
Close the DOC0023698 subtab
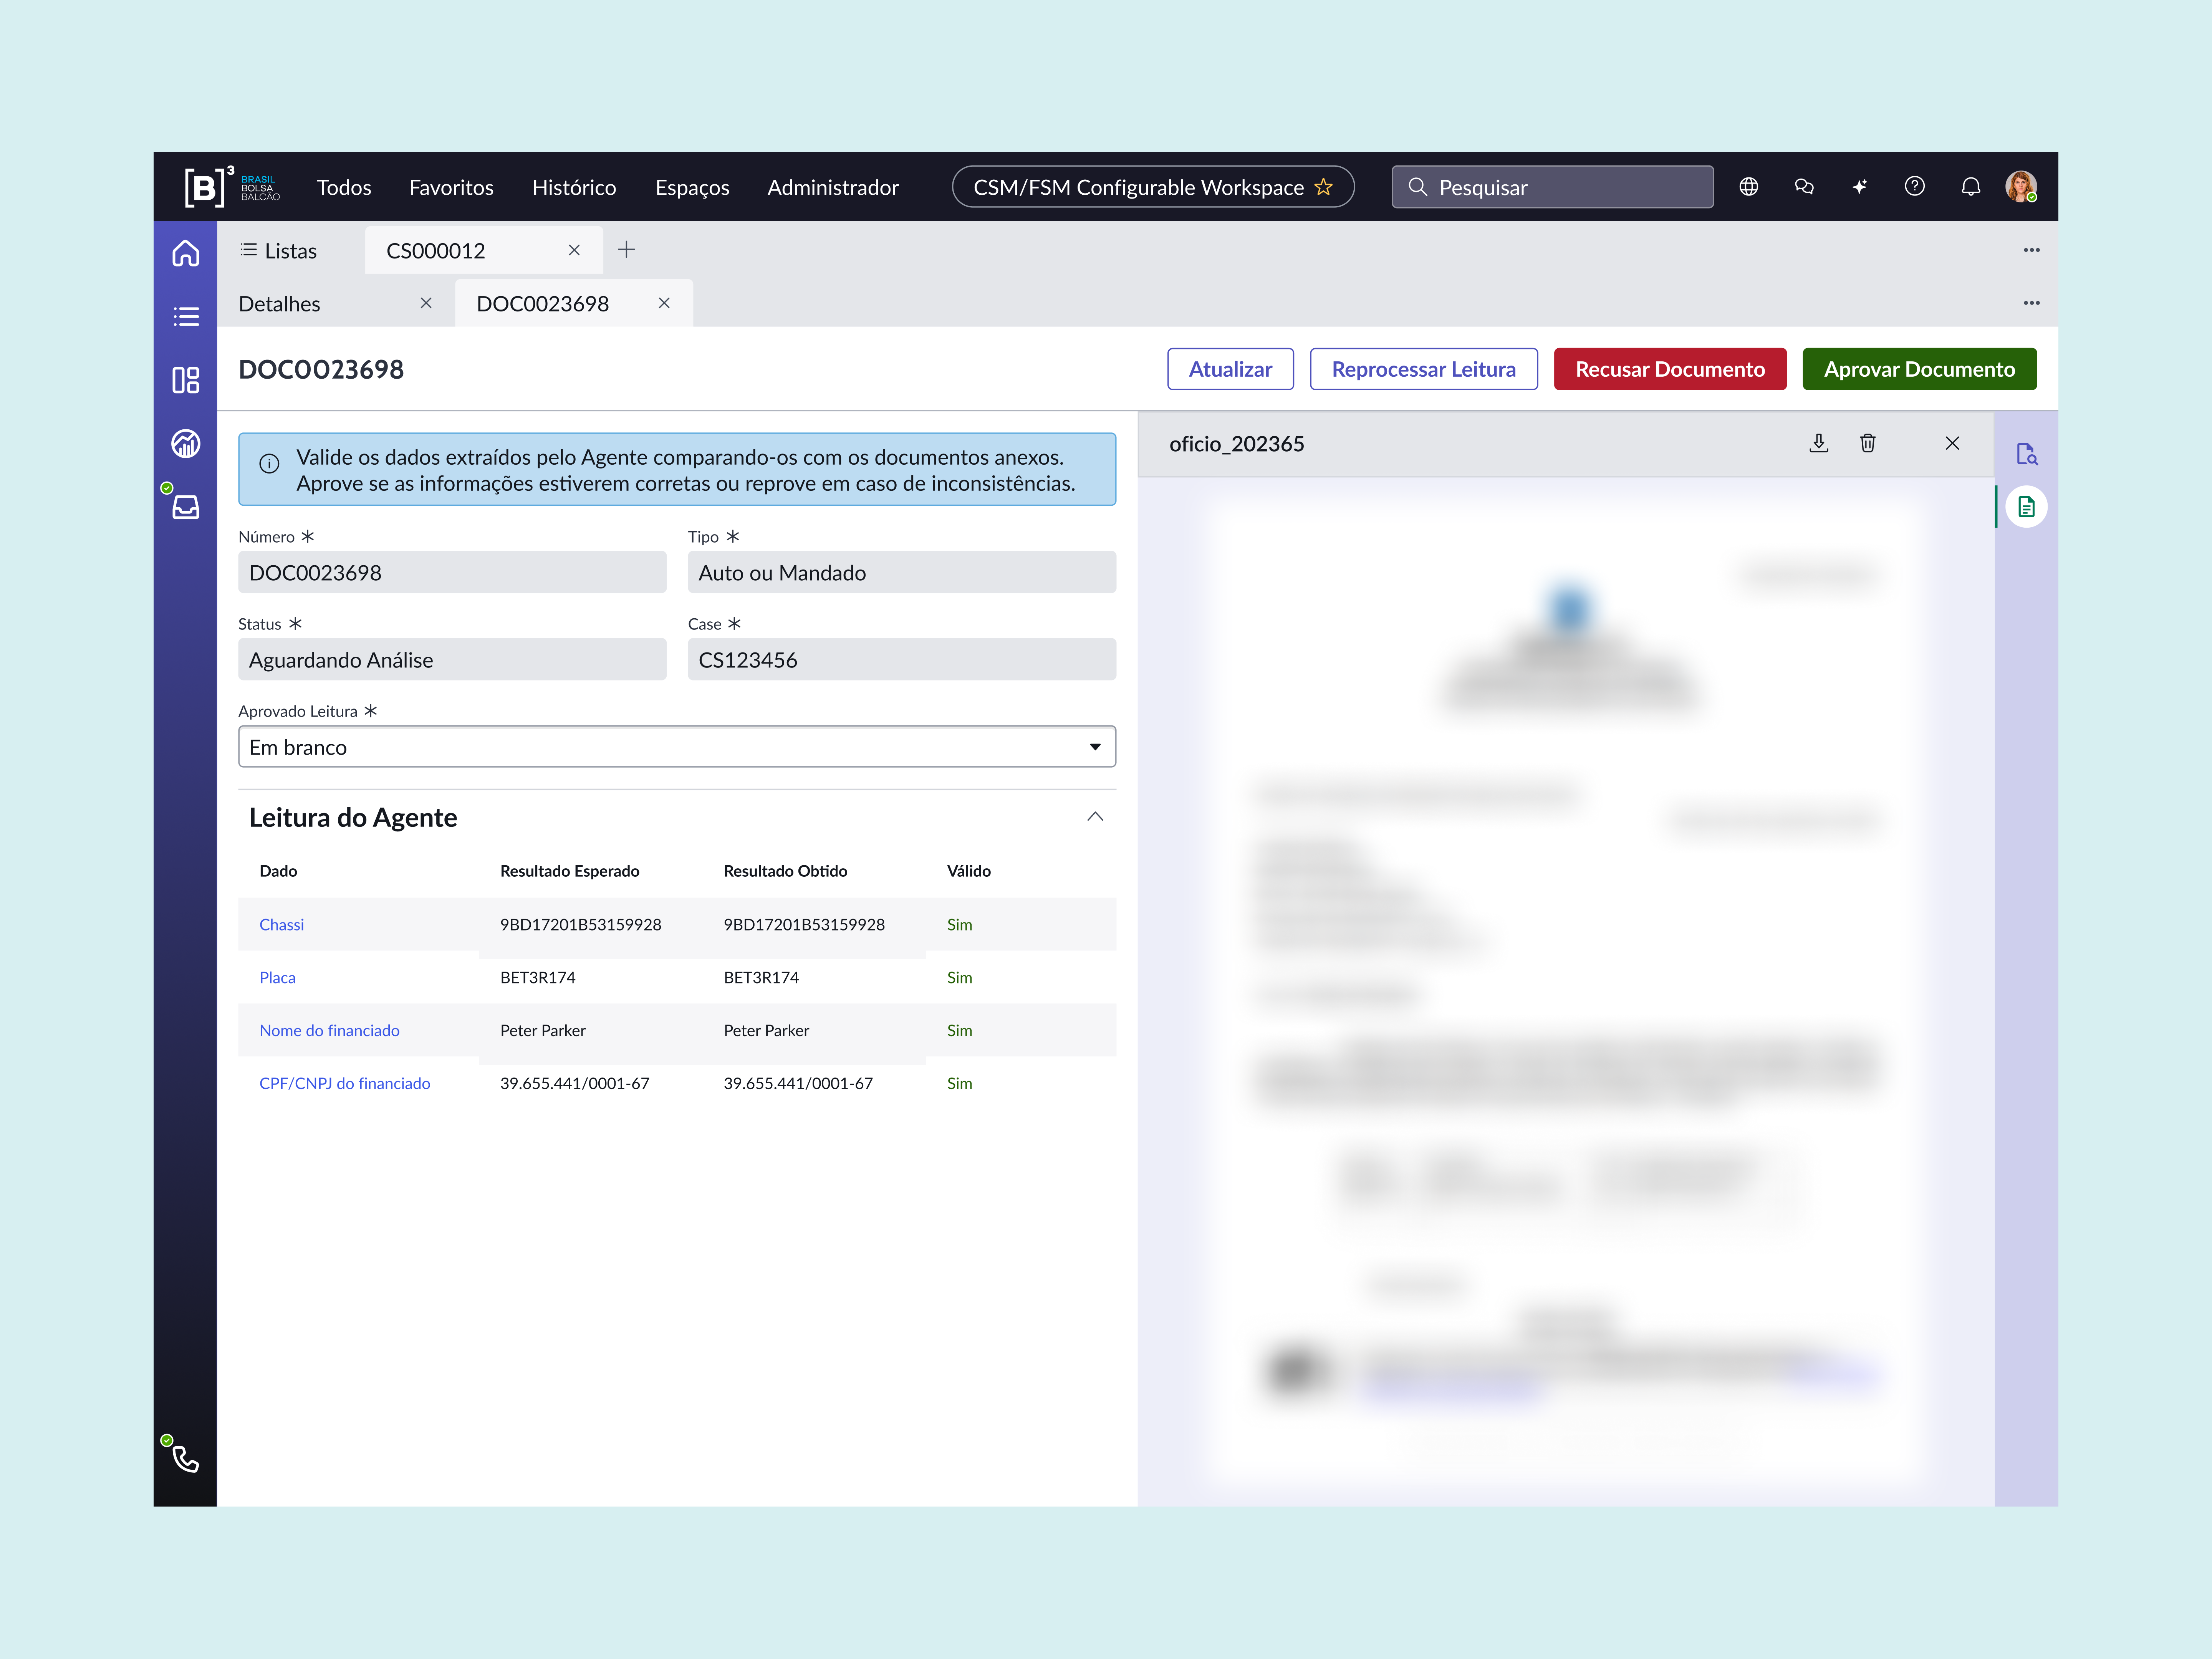(664, 303)
